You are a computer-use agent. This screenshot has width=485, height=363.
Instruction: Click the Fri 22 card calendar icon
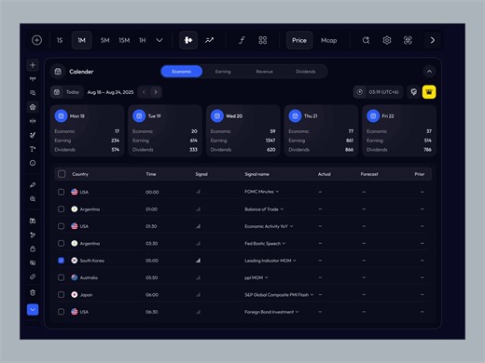coord(373,116)
